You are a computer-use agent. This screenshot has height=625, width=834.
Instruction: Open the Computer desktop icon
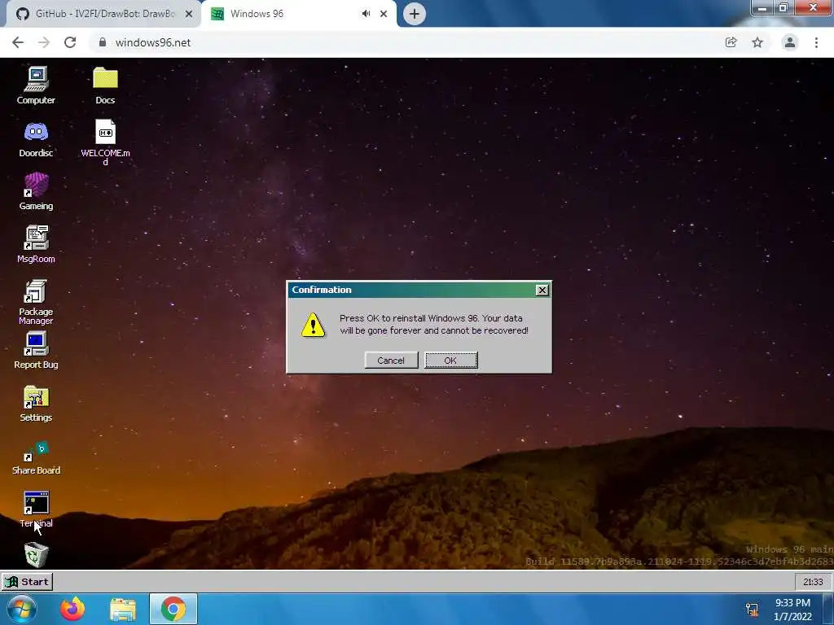(36, 85)
